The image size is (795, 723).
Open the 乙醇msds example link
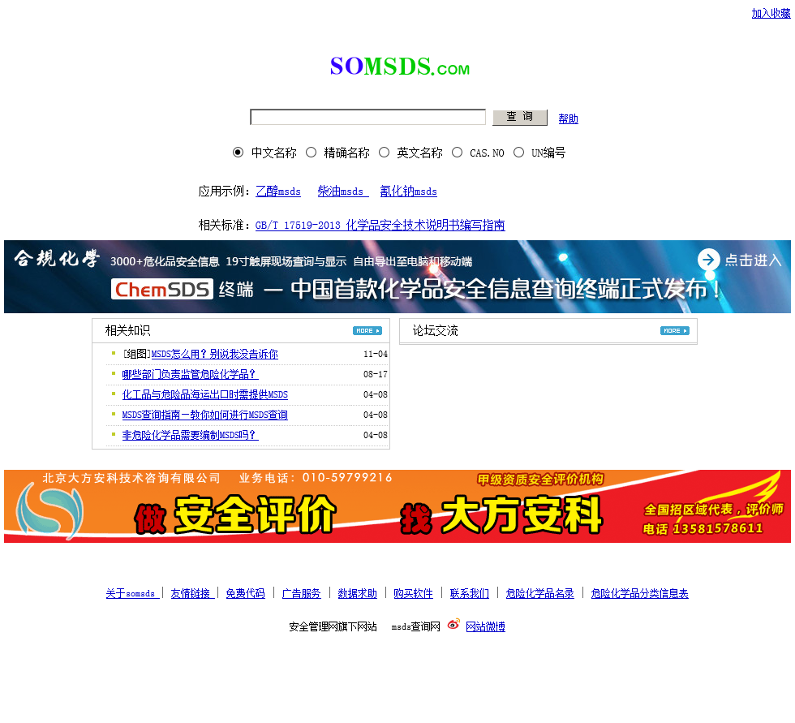tap(277, 192)
